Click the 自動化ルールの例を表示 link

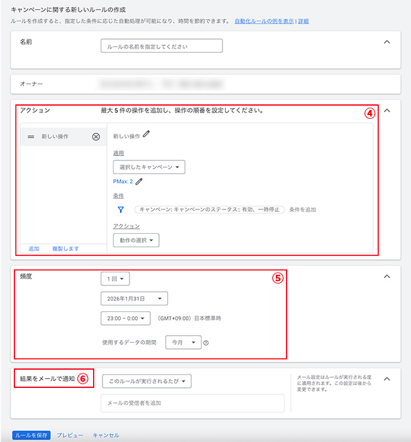pyautogui.click(x=263, y=21)
